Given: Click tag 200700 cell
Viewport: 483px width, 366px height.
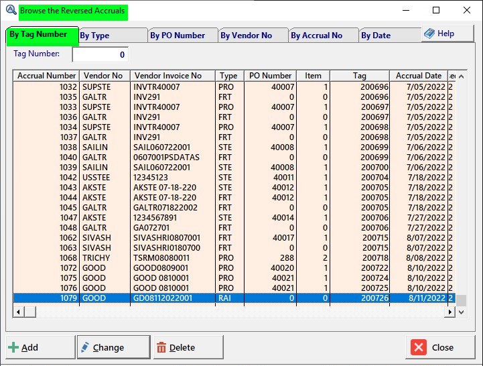Looking at the screenshot, I should point(374,168).
